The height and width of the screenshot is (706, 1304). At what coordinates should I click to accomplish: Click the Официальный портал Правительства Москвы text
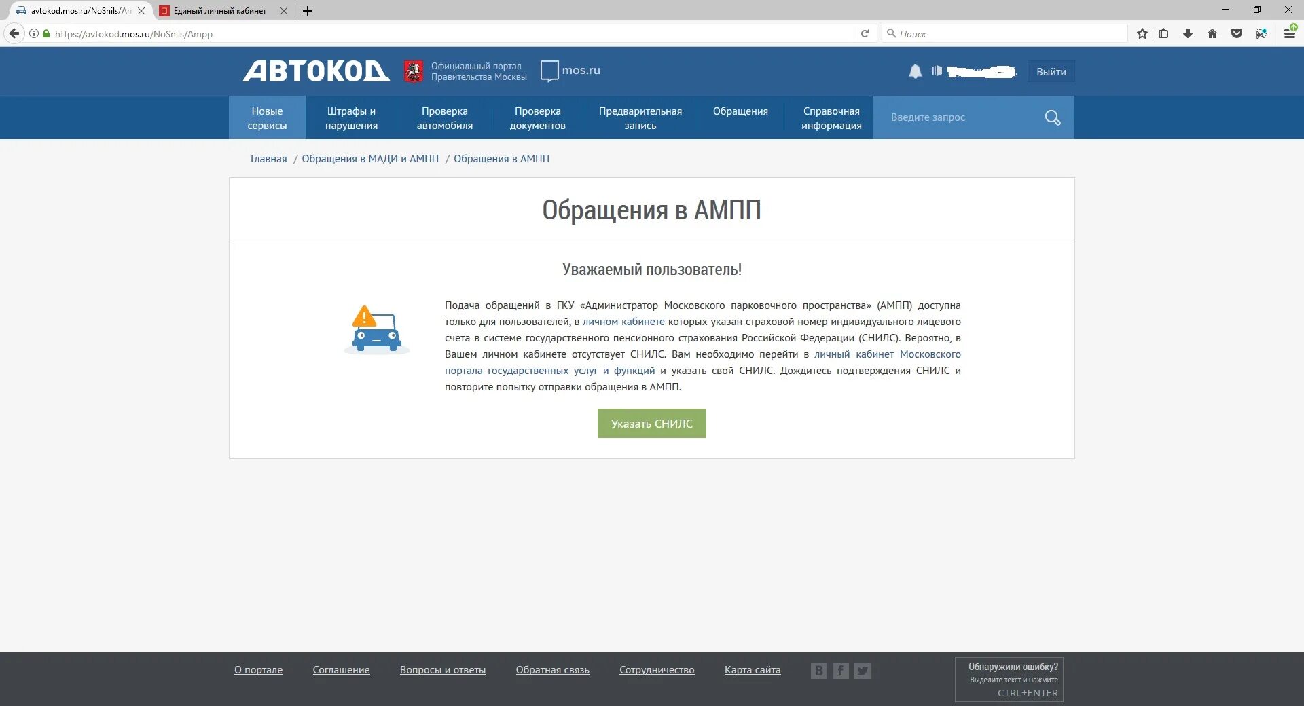[479, 71]
